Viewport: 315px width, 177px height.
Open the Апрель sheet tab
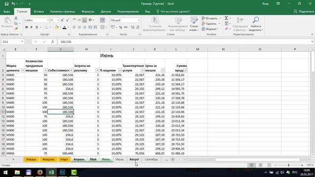pos(79,159)
